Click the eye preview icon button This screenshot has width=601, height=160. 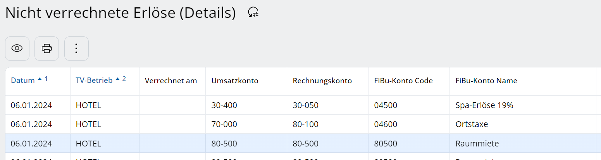coord(17,48)
